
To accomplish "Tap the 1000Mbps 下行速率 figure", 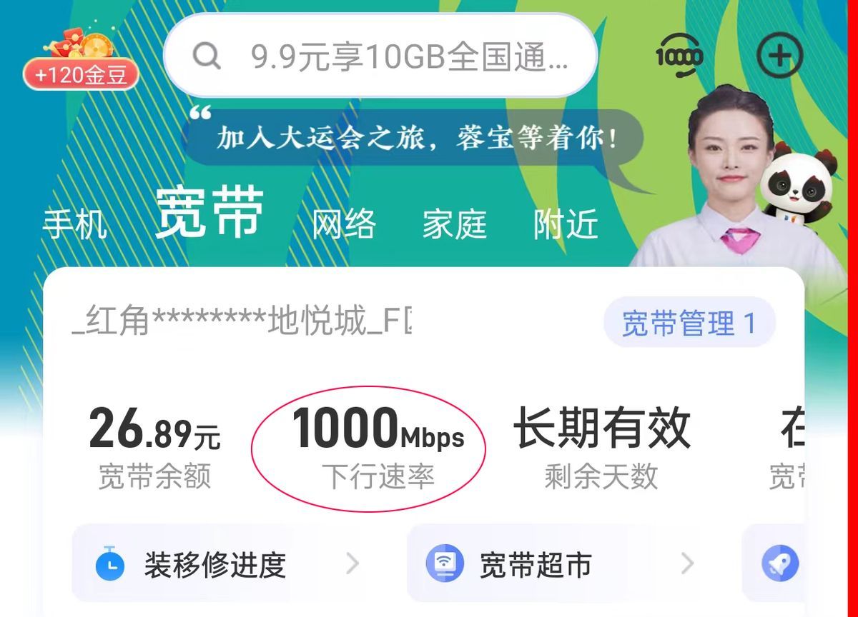I will (378, 446).
